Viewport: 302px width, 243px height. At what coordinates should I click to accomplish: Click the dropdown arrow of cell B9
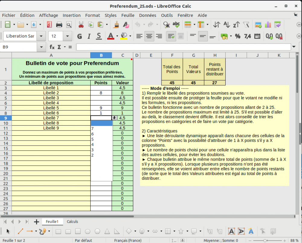click(x=114, y=118)
